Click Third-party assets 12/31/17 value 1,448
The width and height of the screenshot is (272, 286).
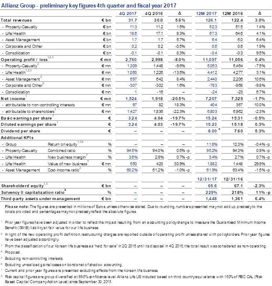pos(211,199)
